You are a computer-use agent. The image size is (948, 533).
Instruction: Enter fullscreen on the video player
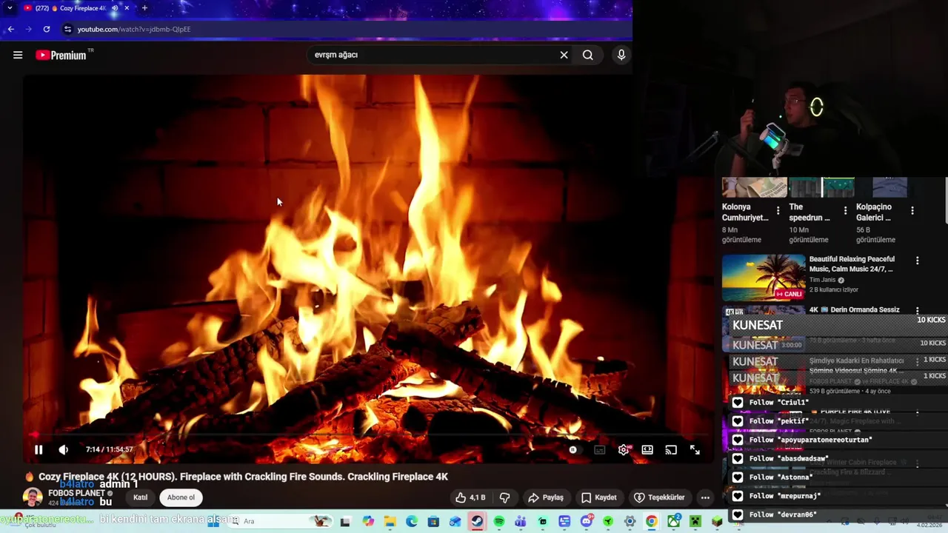[695, 449]
